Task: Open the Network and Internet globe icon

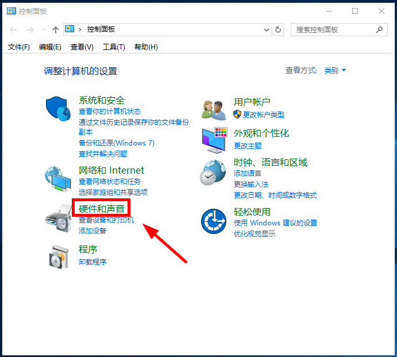Action: tap(57, 179)
